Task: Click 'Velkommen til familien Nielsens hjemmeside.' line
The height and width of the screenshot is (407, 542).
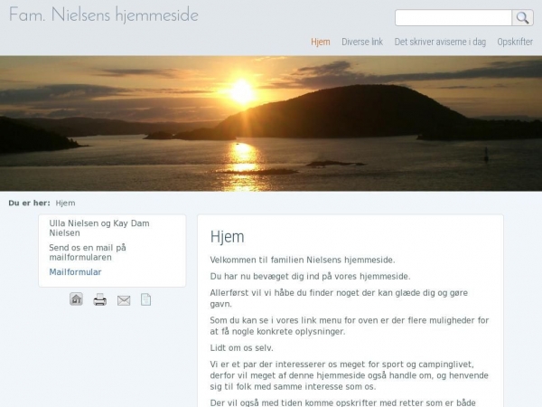Action: click(303, 260)
